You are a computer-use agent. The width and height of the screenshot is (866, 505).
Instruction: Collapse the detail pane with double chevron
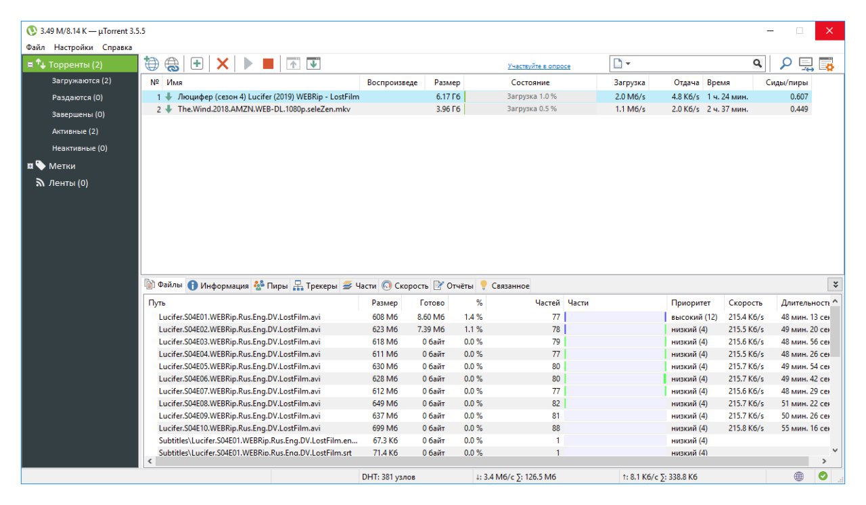coord(836,285)
